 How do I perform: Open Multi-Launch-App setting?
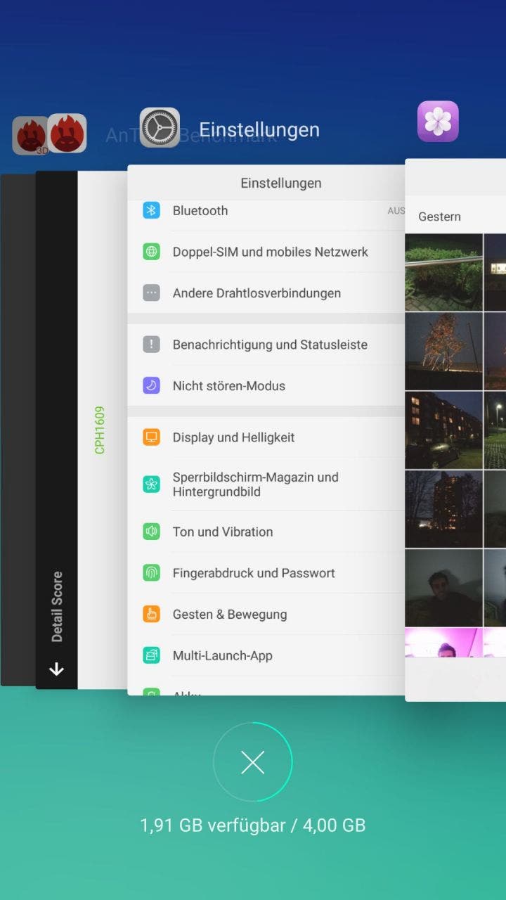click(x=222, y=655)
